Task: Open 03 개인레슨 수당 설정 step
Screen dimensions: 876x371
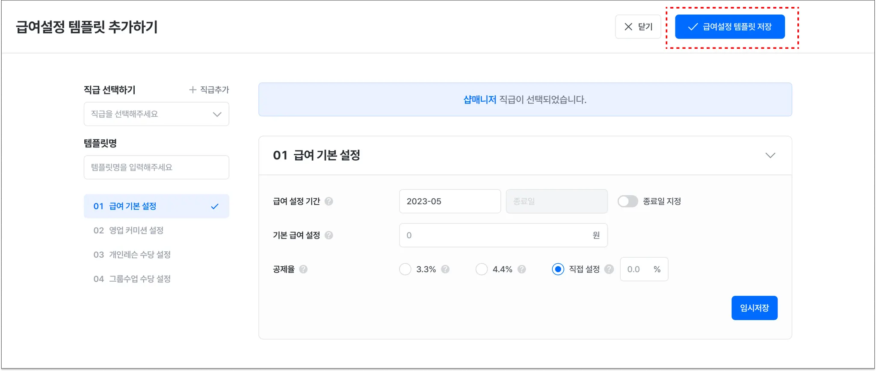Action: (x=132, y=255)
